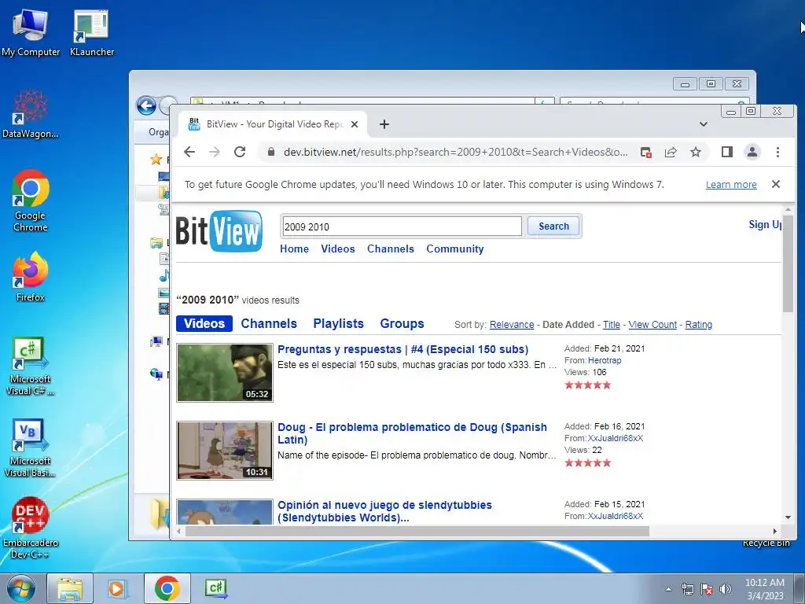The image size is (805, 604).
Task: Open My Computer desktop icon
Action: (31, 33)
